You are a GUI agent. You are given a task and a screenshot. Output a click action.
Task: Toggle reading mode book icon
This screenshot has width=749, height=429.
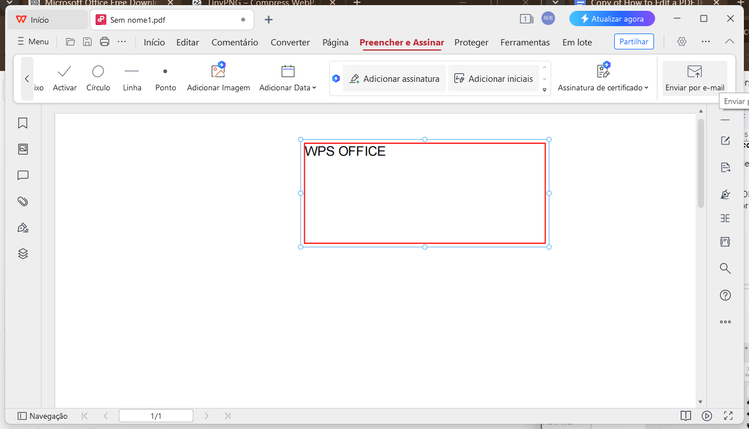pos(686,416)
